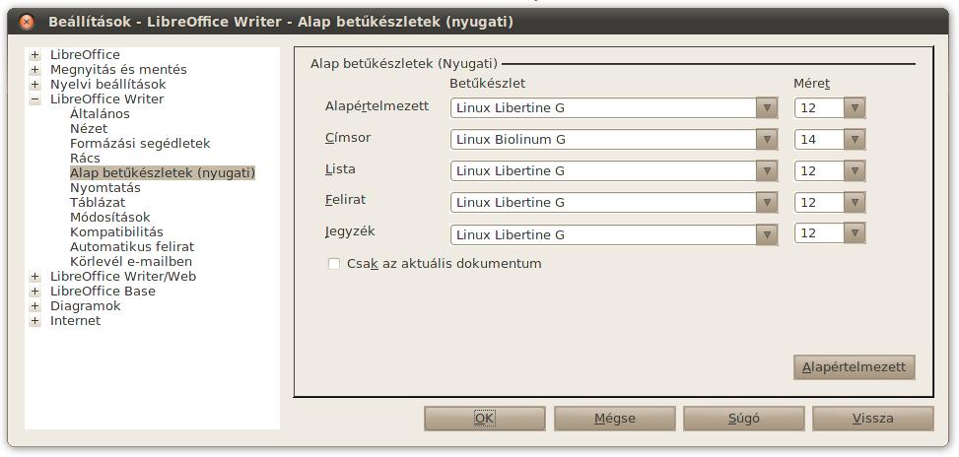Open the Alapértelmezett size dropdown arrow

pyautogui.click(x=855, y=108)
